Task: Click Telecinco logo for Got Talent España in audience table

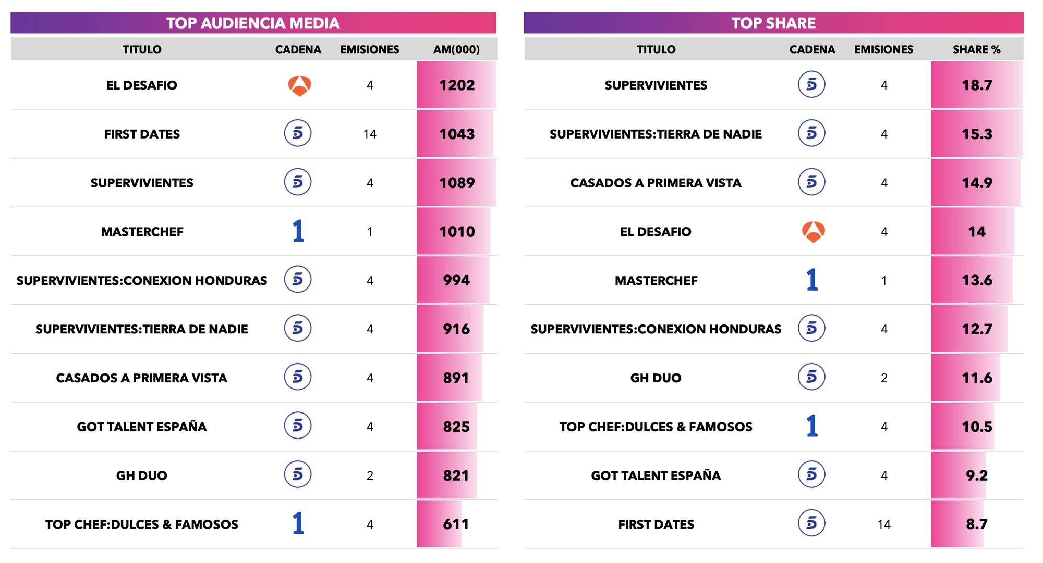Action: 298,426
